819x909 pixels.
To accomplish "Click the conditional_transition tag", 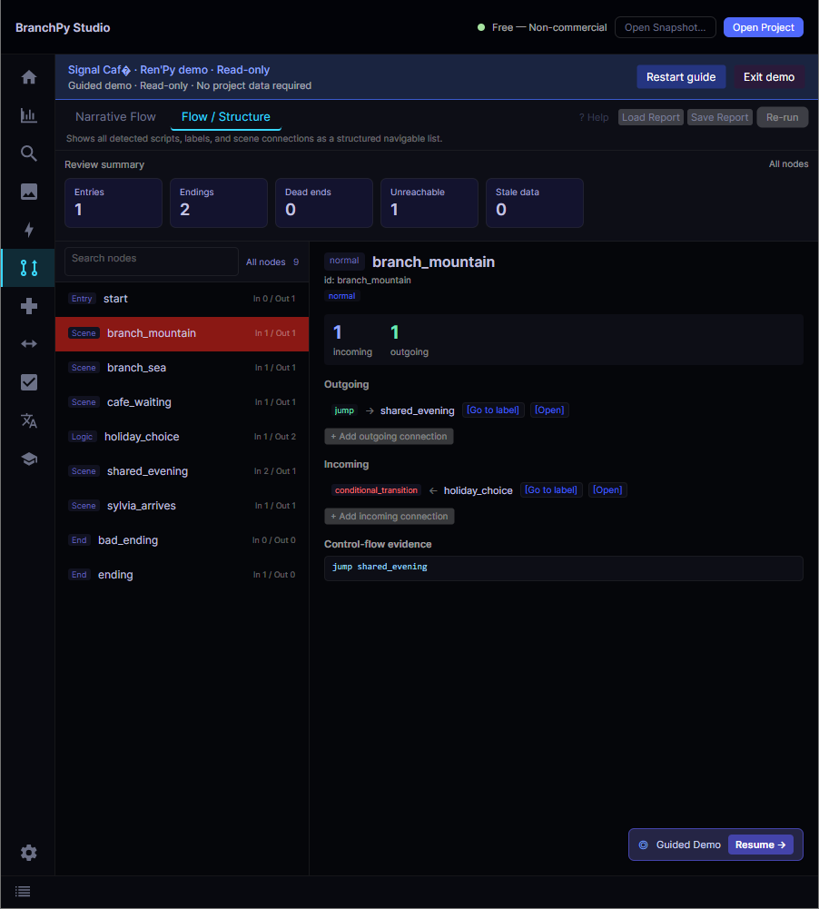I will [376, 490].
